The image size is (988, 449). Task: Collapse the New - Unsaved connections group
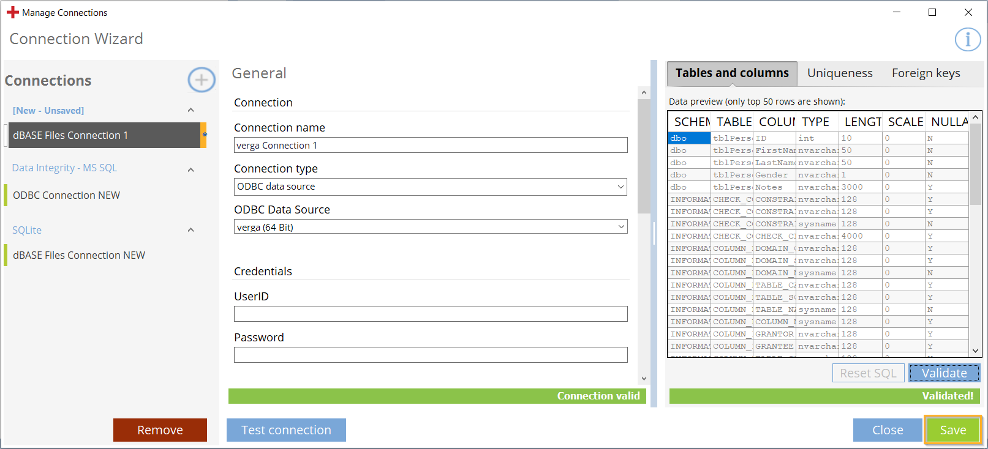coord(190,110)
